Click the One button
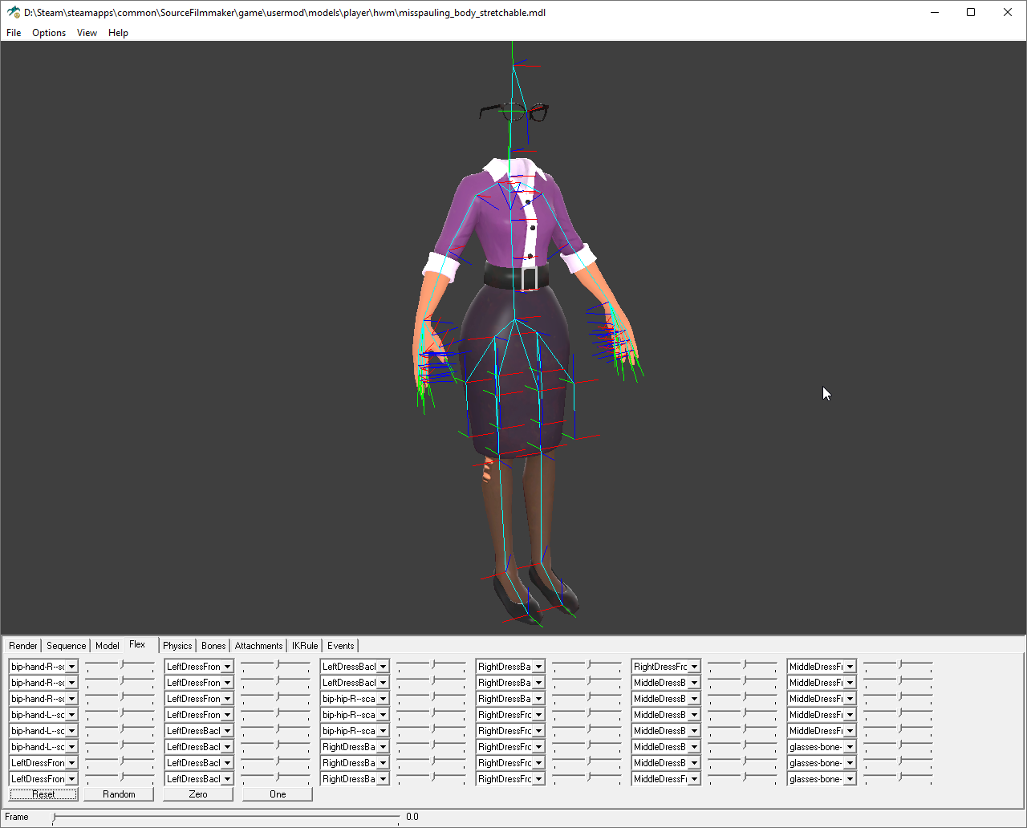Screen dimensions: 1027x828 278,794
